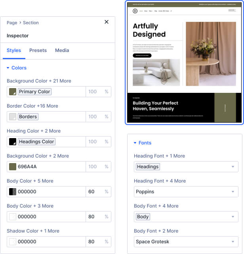This screenshot has height=254, width=244.
Task: Click the Page breadcrumb link
Action: coord(12,23)
